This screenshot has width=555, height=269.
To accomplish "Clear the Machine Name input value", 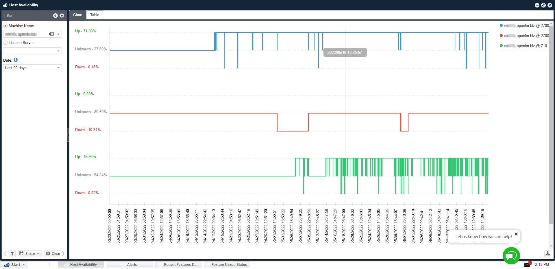I will (x=51, y=34).
